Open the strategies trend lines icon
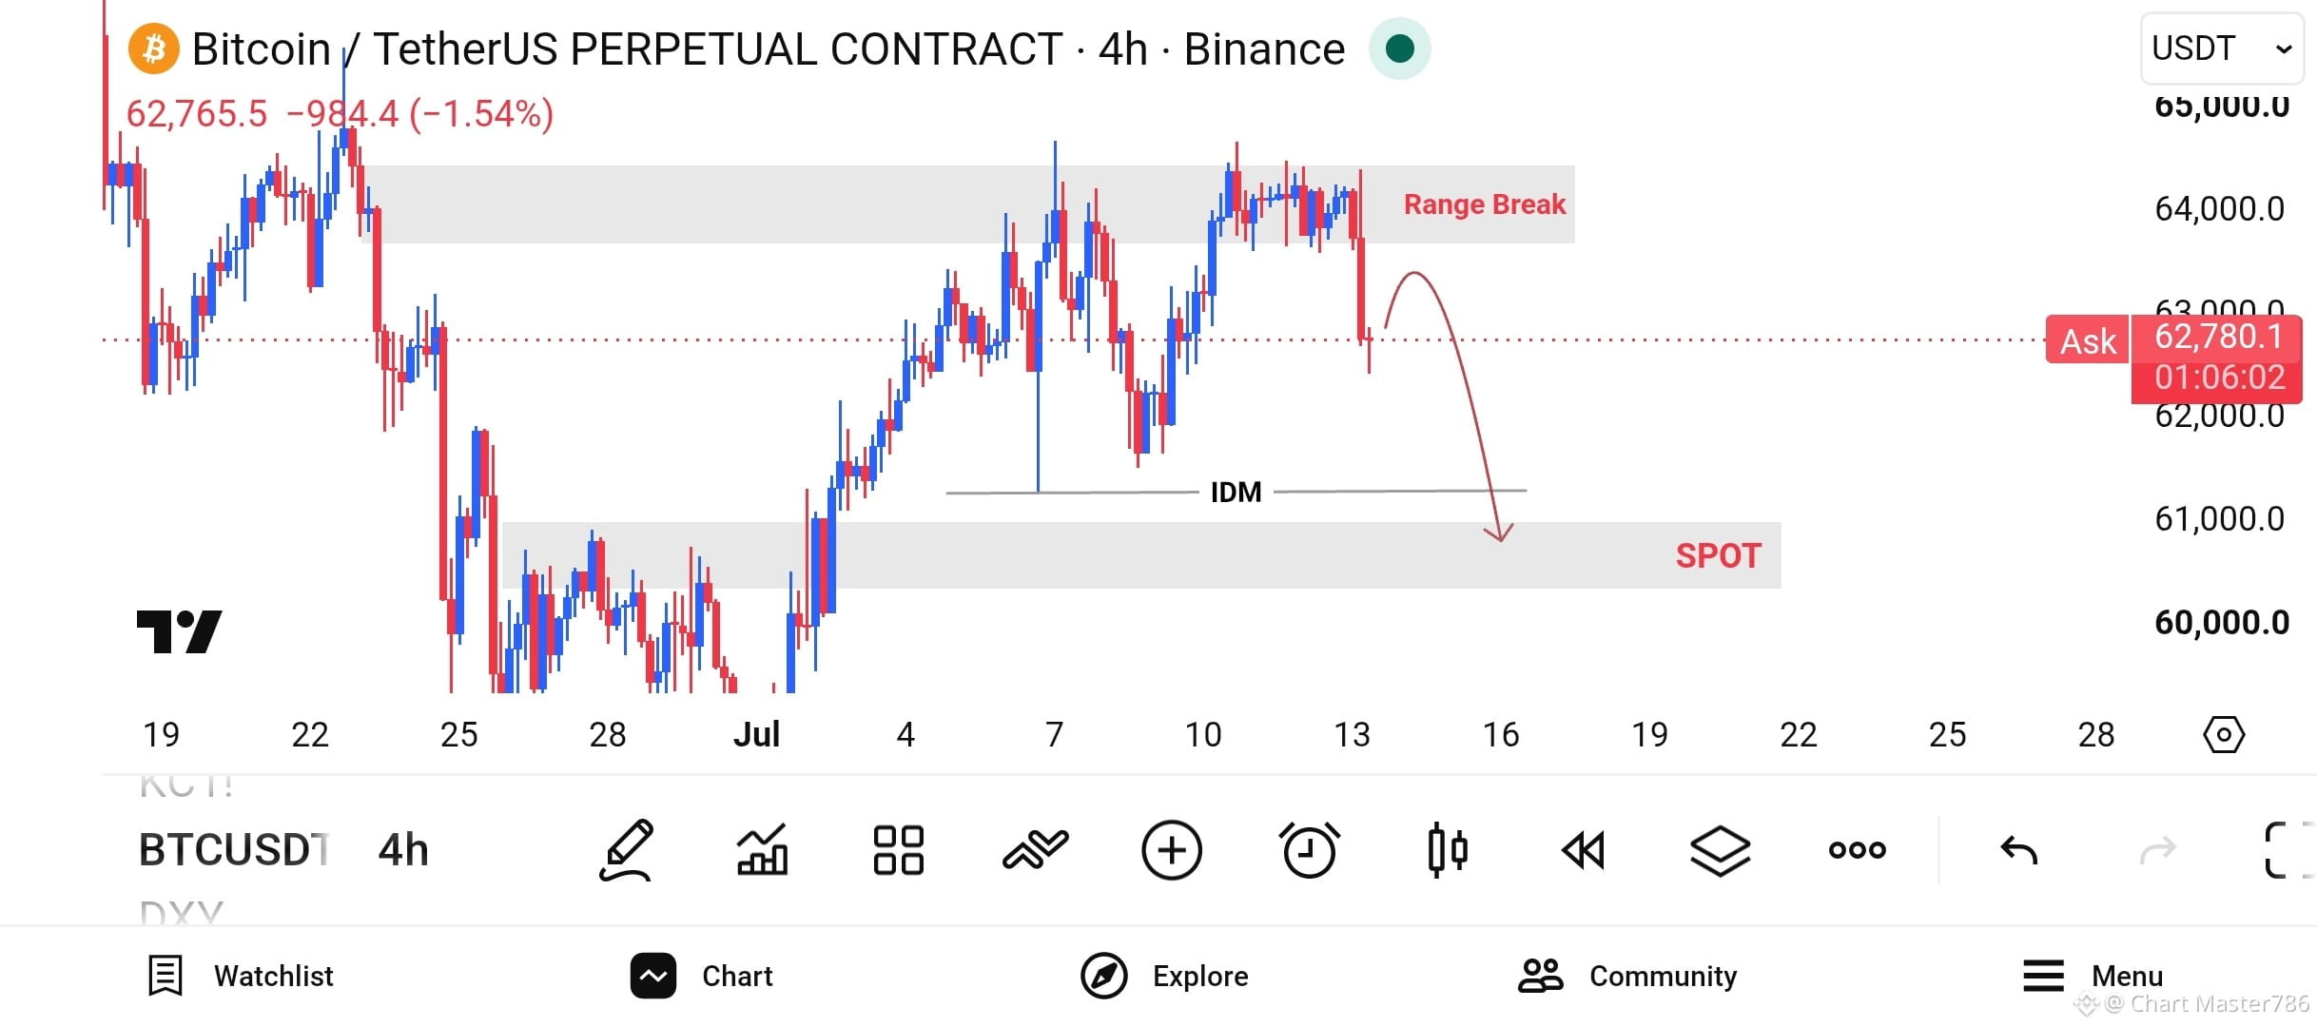The height and width of the screenshot is (1027, 2317). click(1035, 849)
